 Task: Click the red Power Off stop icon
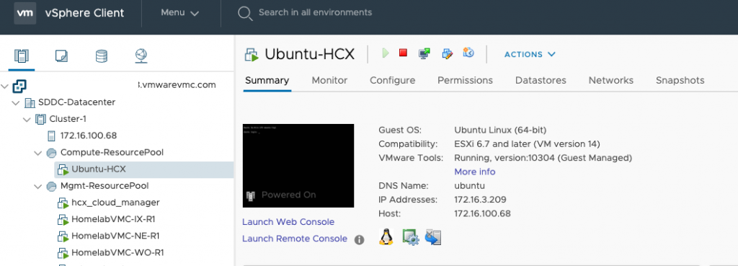(x=403, y=53)
